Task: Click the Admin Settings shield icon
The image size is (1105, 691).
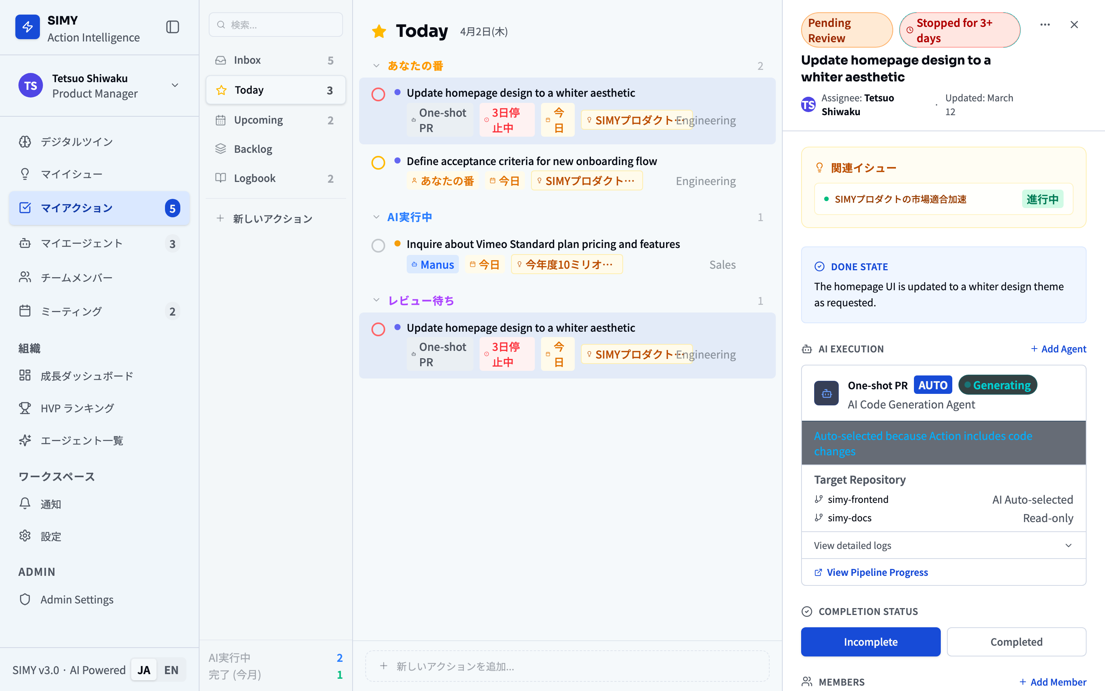Action: [x=25, y=599]
